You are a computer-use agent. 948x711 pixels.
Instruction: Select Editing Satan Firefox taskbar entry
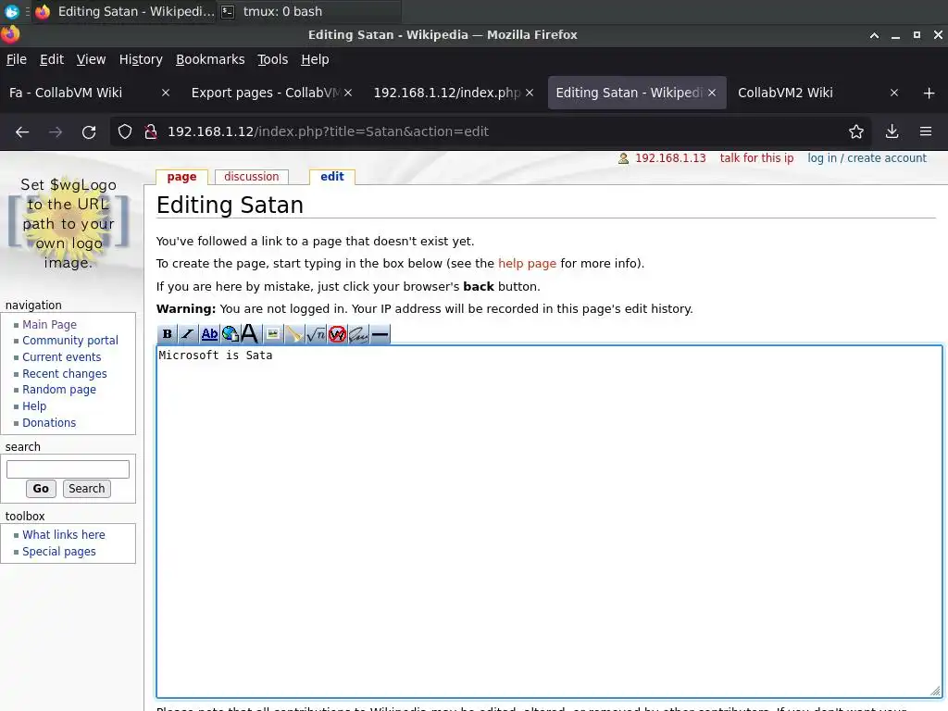coord(126,11)
